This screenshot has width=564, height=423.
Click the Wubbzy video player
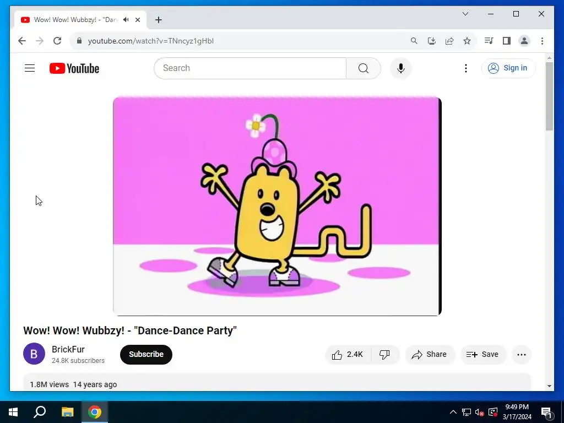click(277, 207)
